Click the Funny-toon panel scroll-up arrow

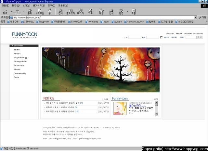click(x=156, y=102)
